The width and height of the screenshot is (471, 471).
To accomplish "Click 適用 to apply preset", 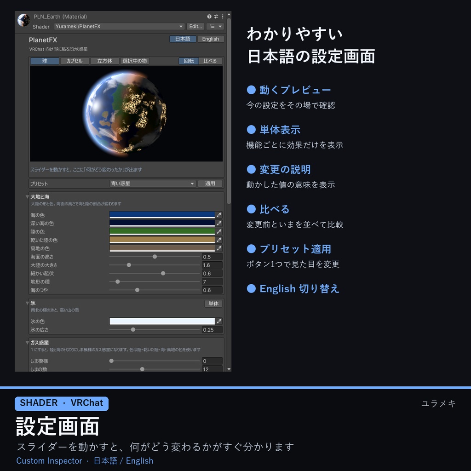I will click(x=210, y=184).
